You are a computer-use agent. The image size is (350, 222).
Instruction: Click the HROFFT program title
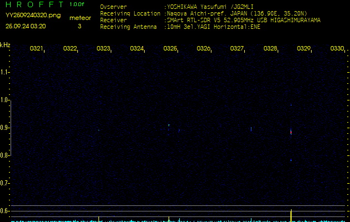[34, 4]
